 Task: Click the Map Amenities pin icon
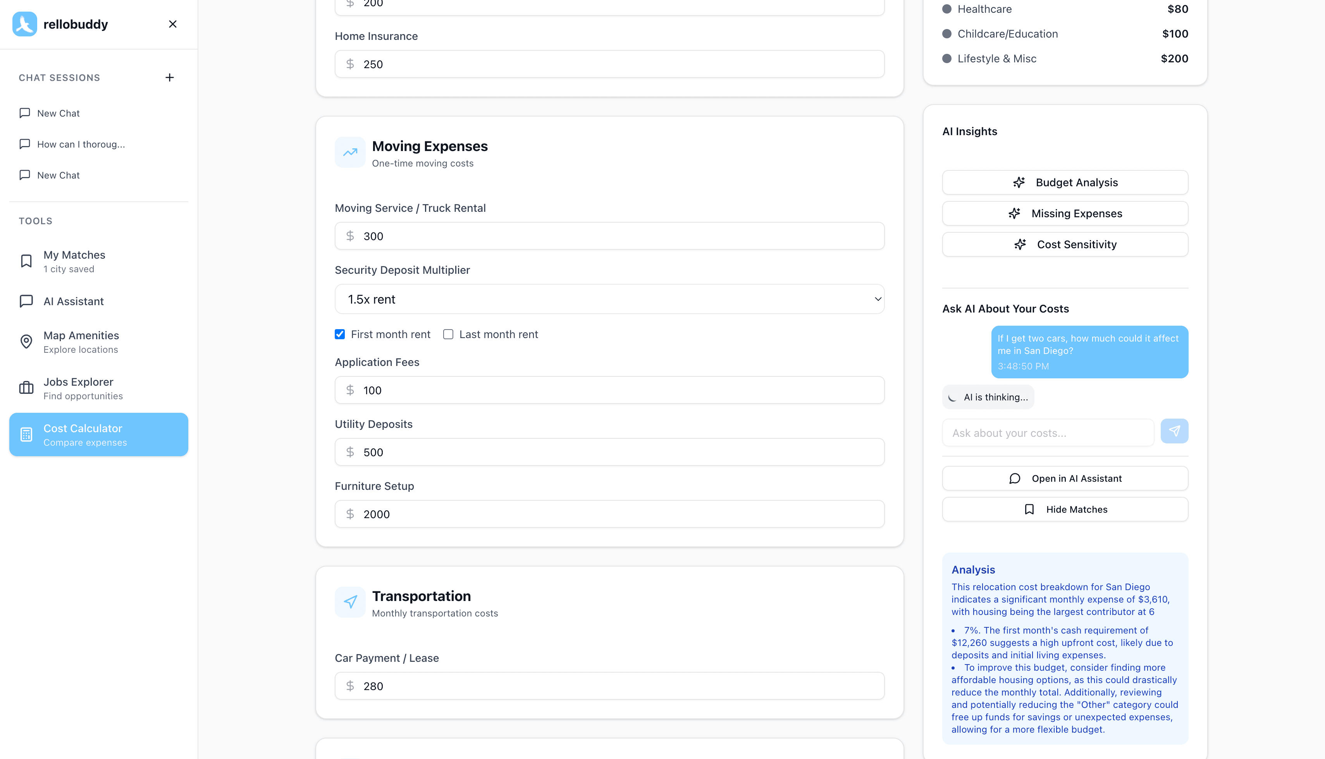tap(26, 342)
